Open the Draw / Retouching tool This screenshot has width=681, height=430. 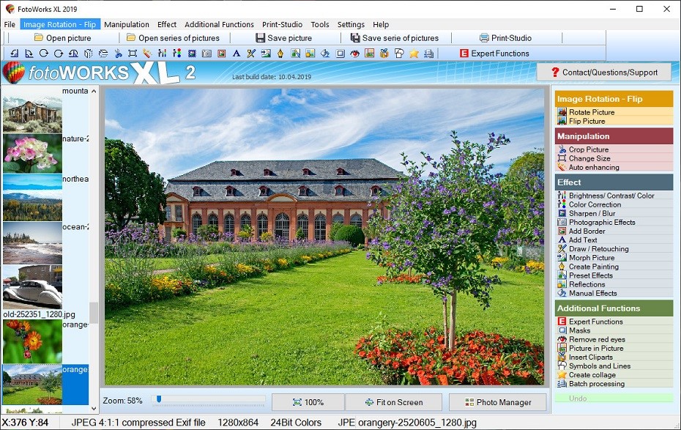(598, 249)
